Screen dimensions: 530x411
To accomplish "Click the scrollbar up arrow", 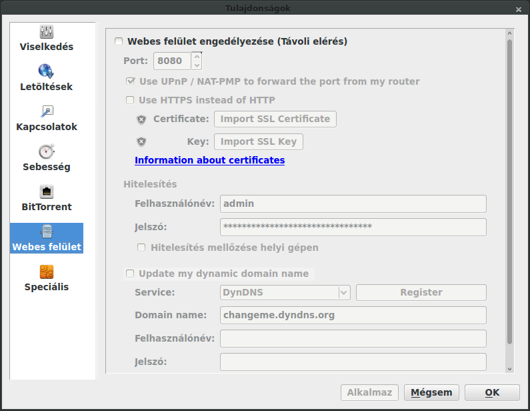I will point(510,33).
